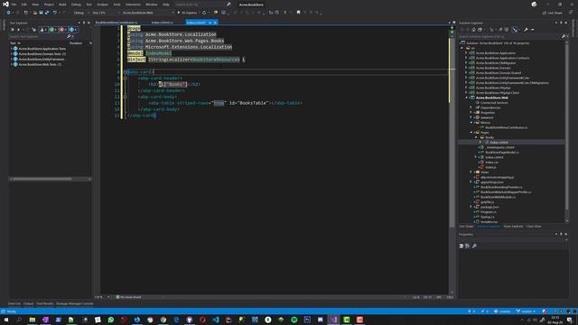This screenshot has width=578, height=325.
Task: Switch to Index.cshtml.cs editor tab
Action: point(163,23)
